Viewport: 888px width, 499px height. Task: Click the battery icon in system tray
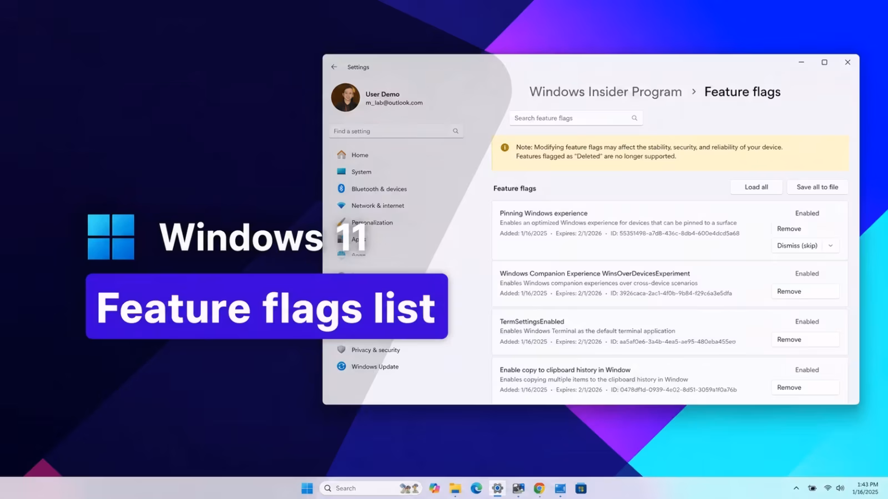click(x=812, y=488)
